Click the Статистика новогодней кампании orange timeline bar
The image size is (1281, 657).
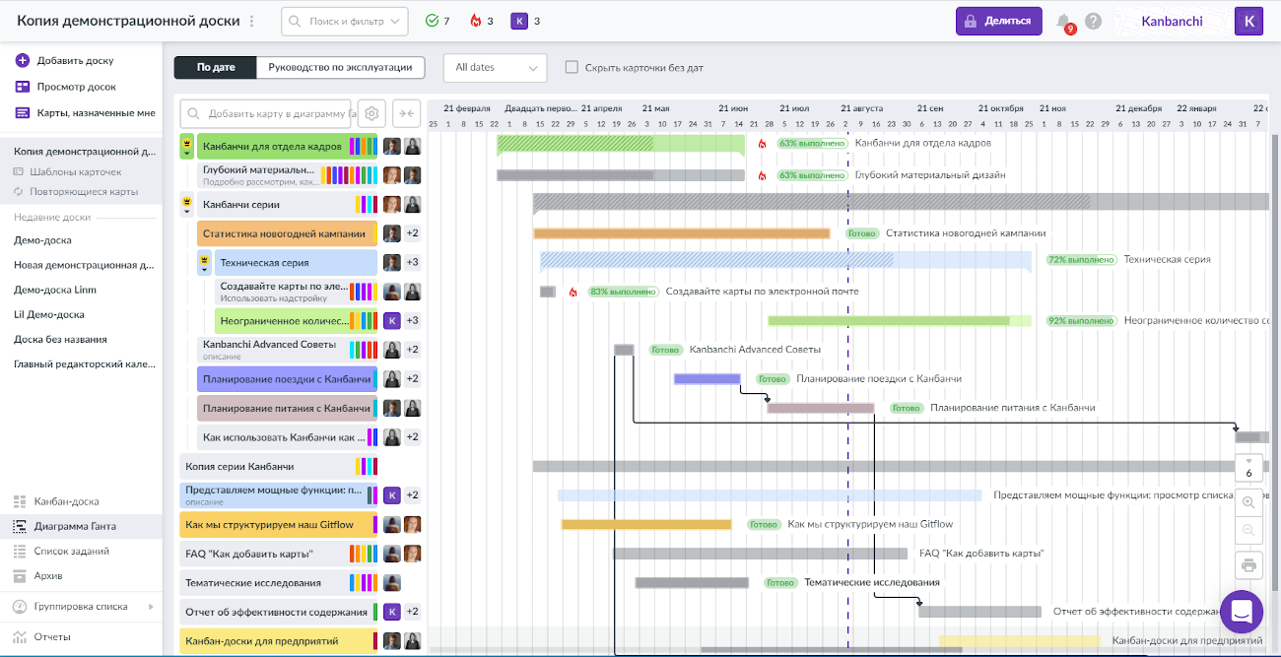[682, 233]
